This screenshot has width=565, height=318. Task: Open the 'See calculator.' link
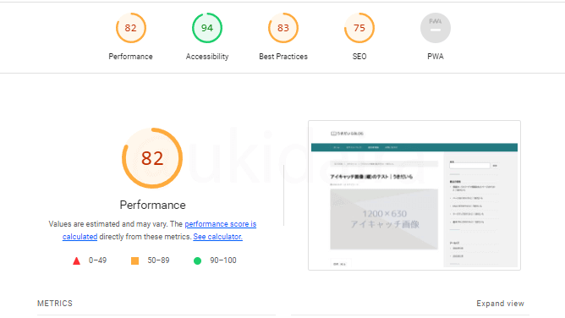217,237
